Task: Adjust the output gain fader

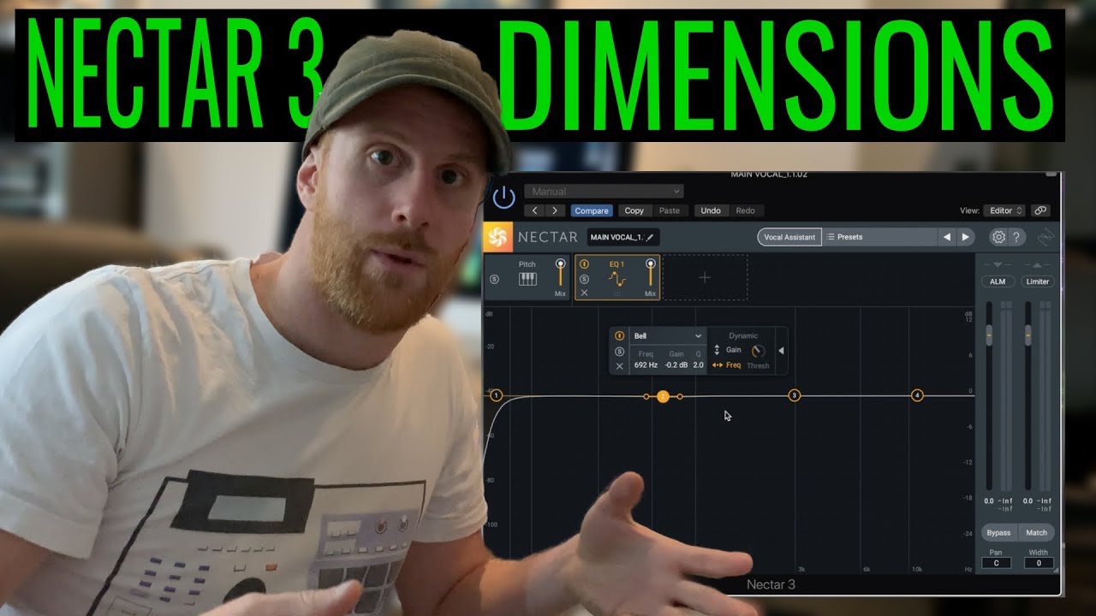Action: click(x=1027, y=335)
